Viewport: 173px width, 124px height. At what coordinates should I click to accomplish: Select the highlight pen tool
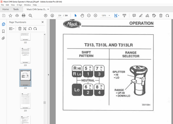(141, 16)
